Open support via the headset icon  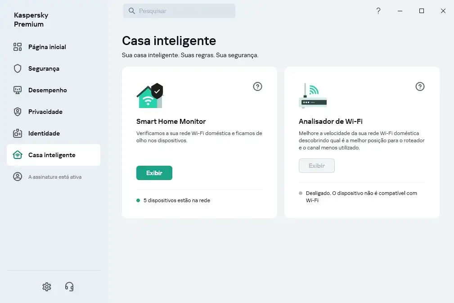(x=69, y=287)
